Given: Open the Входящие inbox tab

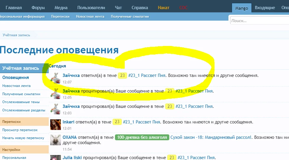Looking at the screenshot, I should point(265,8).
